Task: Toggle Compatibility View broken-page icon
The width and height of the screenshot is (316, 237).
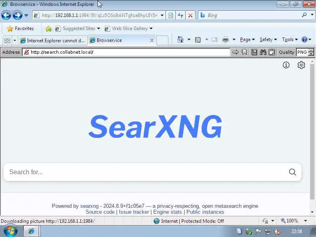Action: [171, 15]
